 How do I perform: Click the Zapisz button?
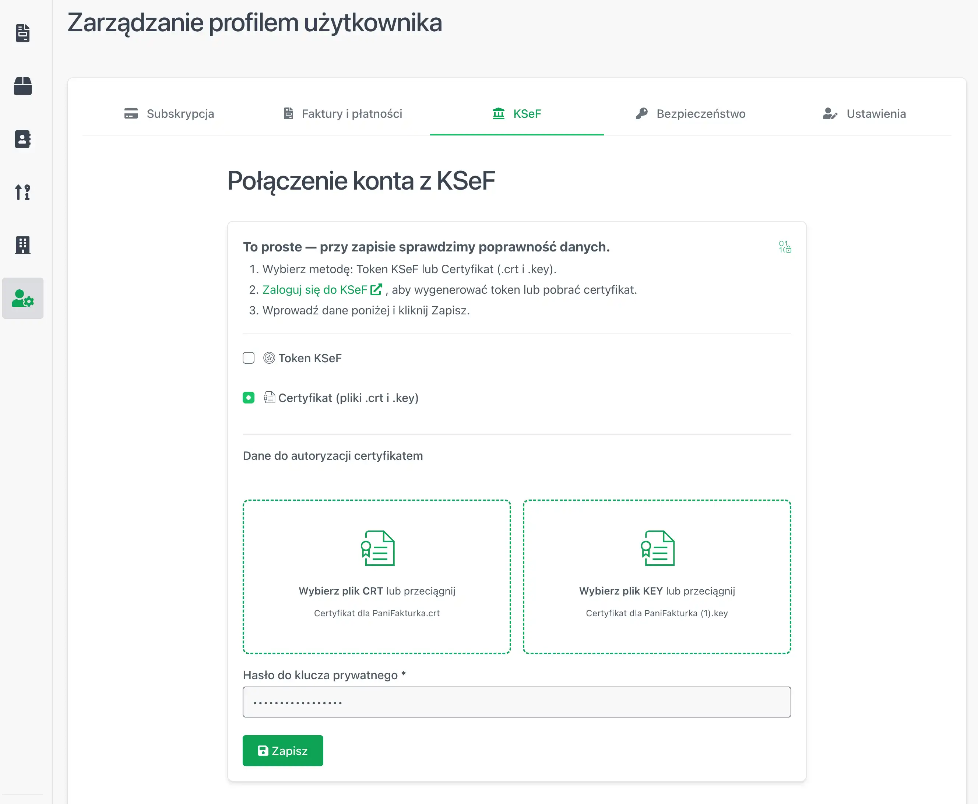(x=282, y=750)
